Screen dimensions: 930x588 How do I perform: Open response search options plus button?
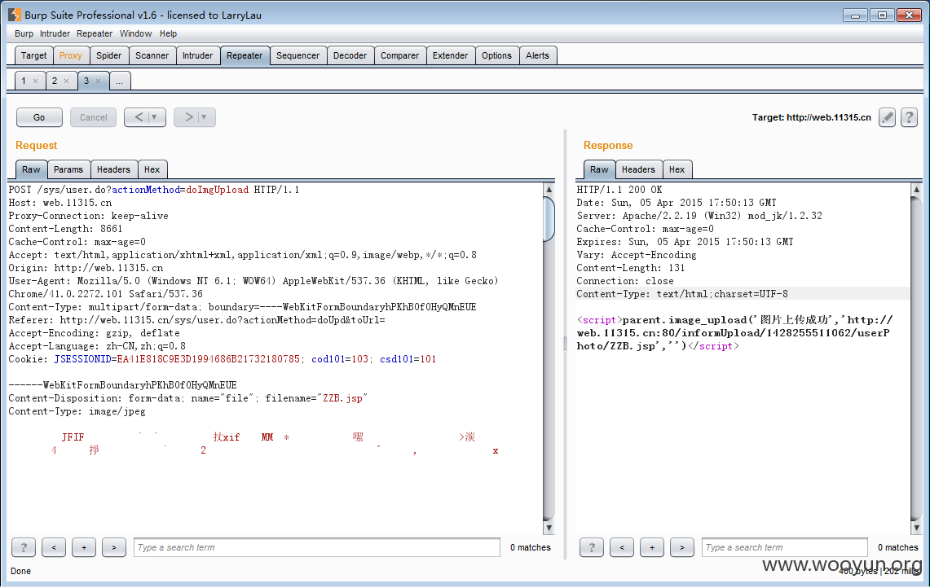652,547
